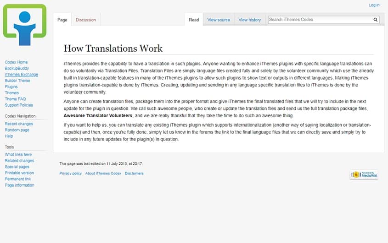Screen dimensions: 388x243
Task: Open Page information
Action: coord(20,185)
